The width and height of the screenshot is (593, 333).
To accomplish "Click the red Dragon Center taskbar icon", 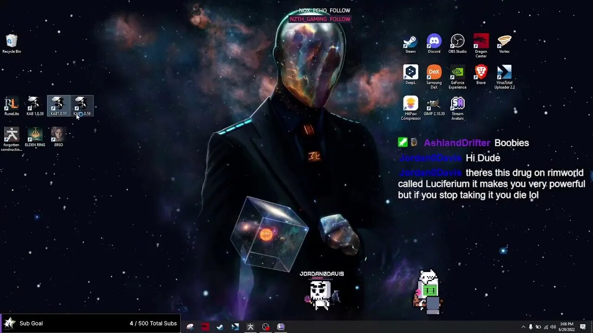I will pyautogui.click(x=205, y=327).
